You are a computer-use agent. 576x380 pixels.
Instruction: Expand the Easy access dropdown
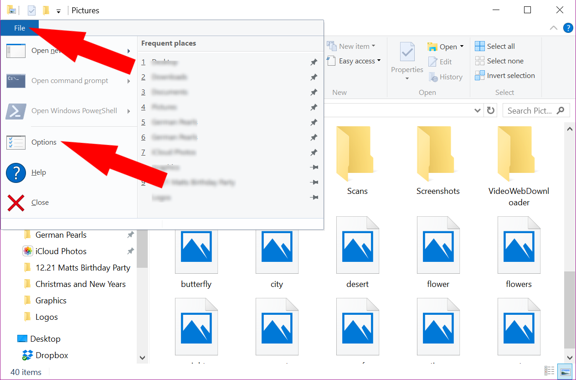pos(379,61)
